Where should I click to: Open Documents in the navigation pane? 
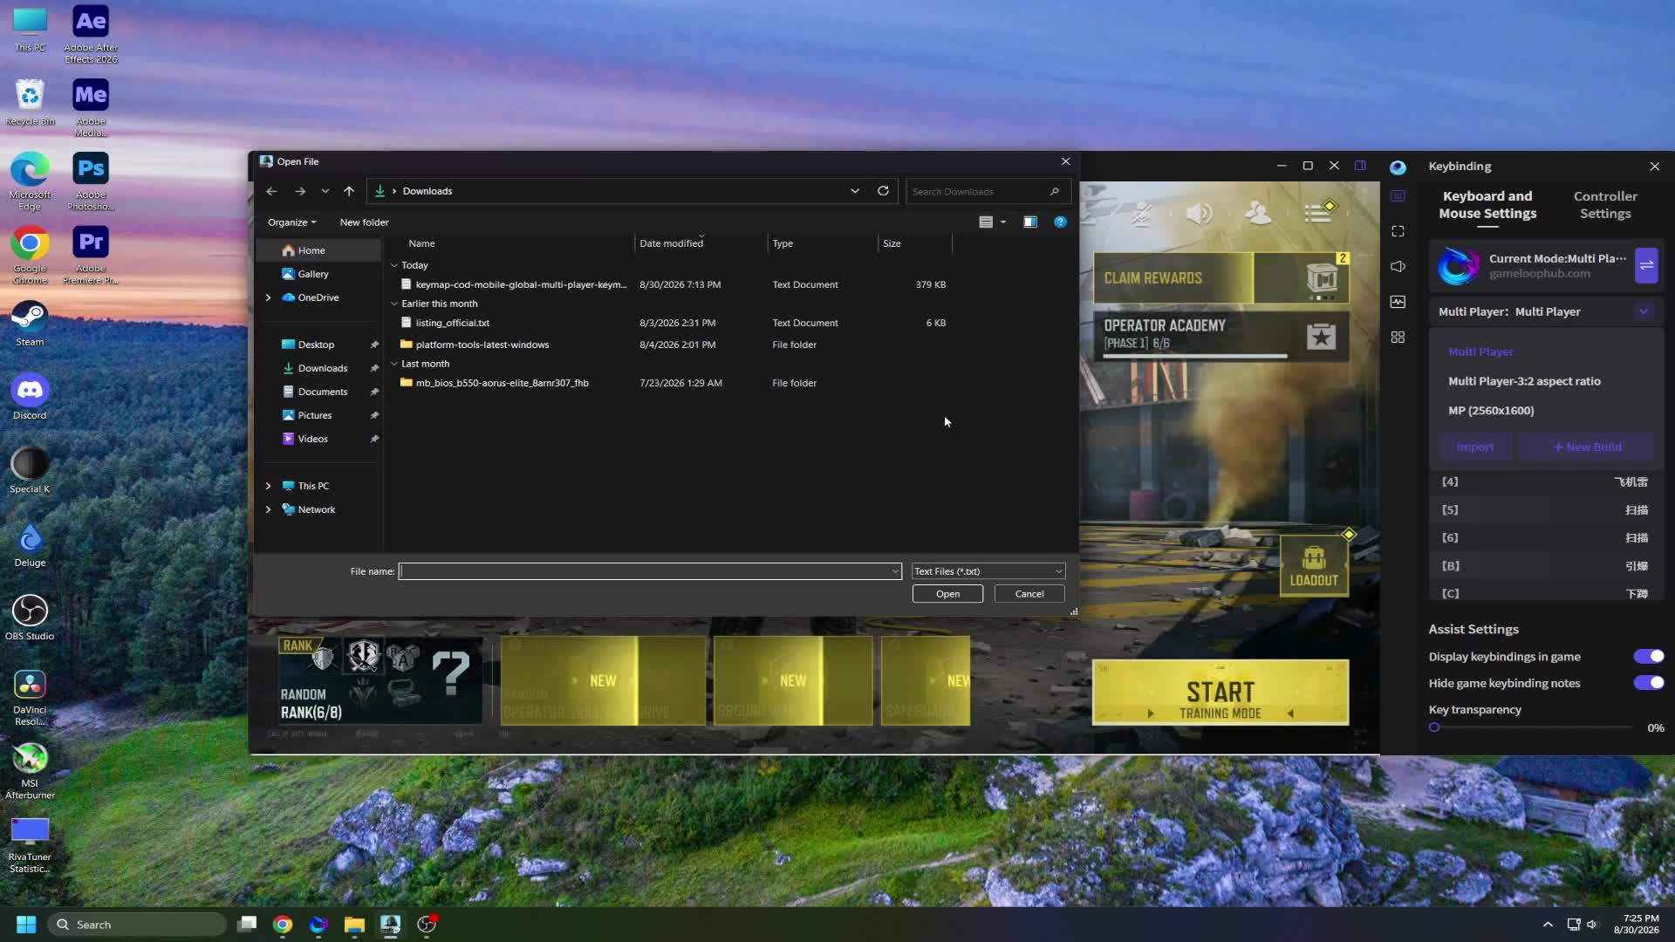pos(322,392)
